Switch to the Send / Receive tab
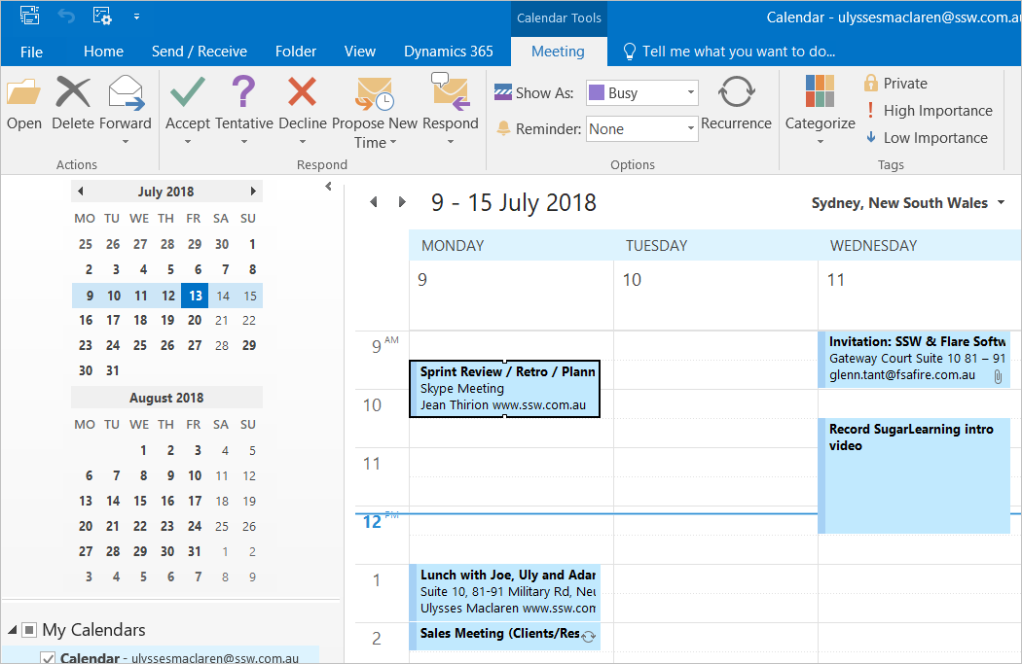Viewport: 1022px width, 664px height. click(199, 52)
